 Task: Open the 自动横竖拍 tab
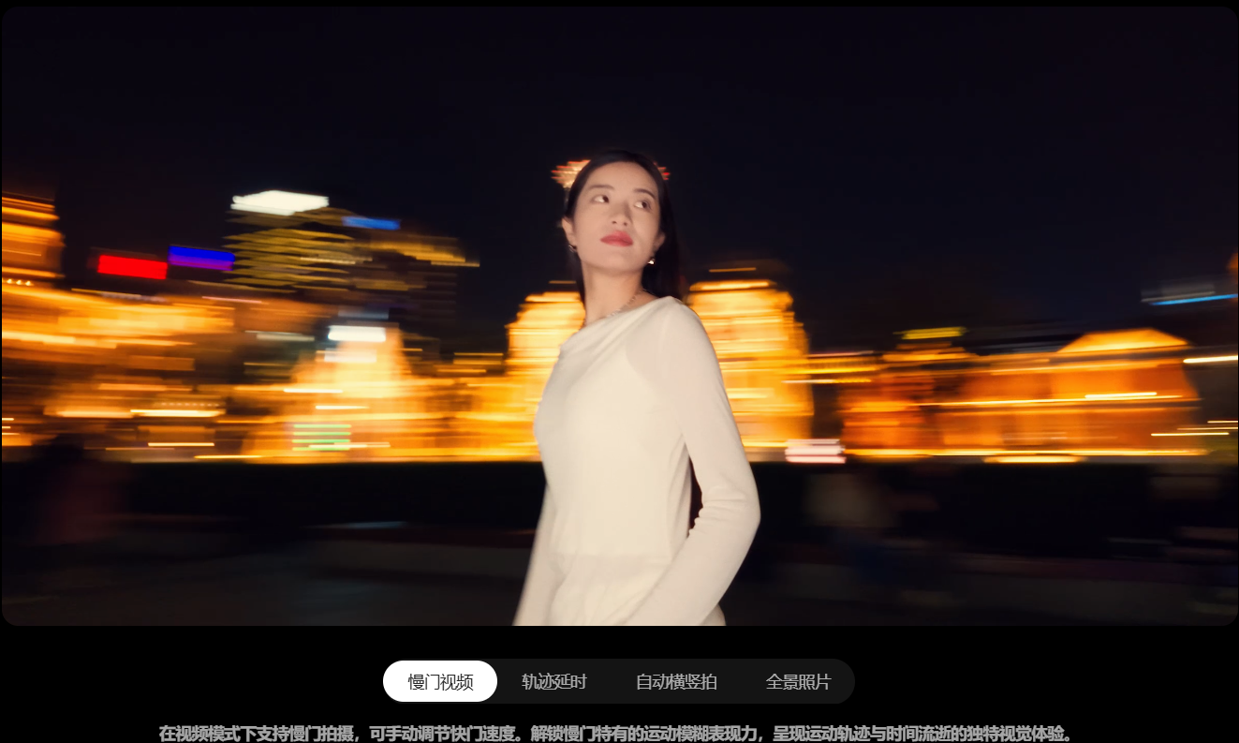[676, 681]
